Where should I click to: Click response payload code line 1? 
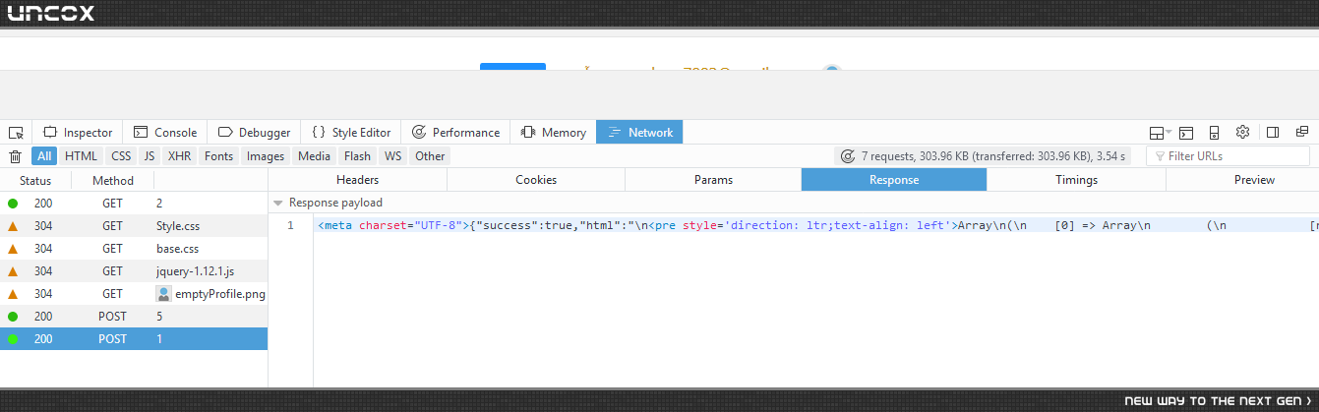tap(816, 226)
